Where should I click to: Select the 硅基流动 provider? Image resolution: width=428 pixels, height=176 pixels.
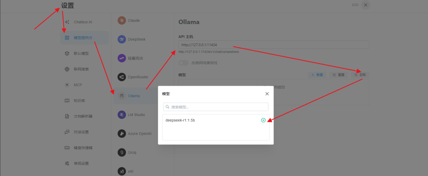143,58
